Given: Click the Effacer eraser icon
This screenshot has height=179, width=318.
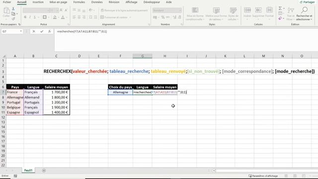Looking at the screenshot, I should click(280, 18).
